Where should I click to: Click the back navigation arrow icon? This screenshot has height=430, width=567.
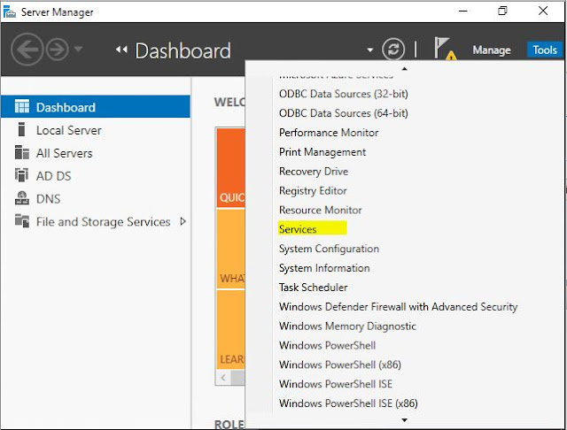click(x=26, y=50)
